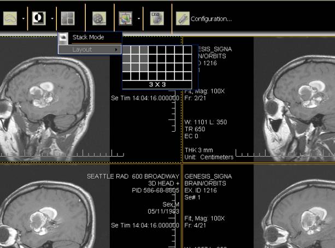Click the Sex M overlay text
The image size is (335, 248).
coord(171,204)
